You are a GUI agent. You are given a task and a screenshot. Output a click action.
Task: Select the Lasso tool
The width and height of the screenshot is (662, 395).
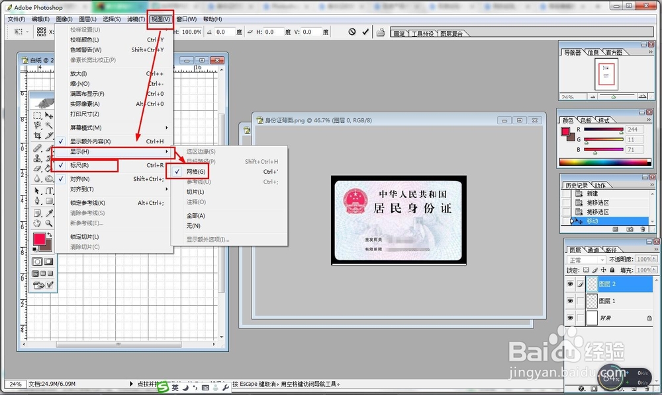37,125
